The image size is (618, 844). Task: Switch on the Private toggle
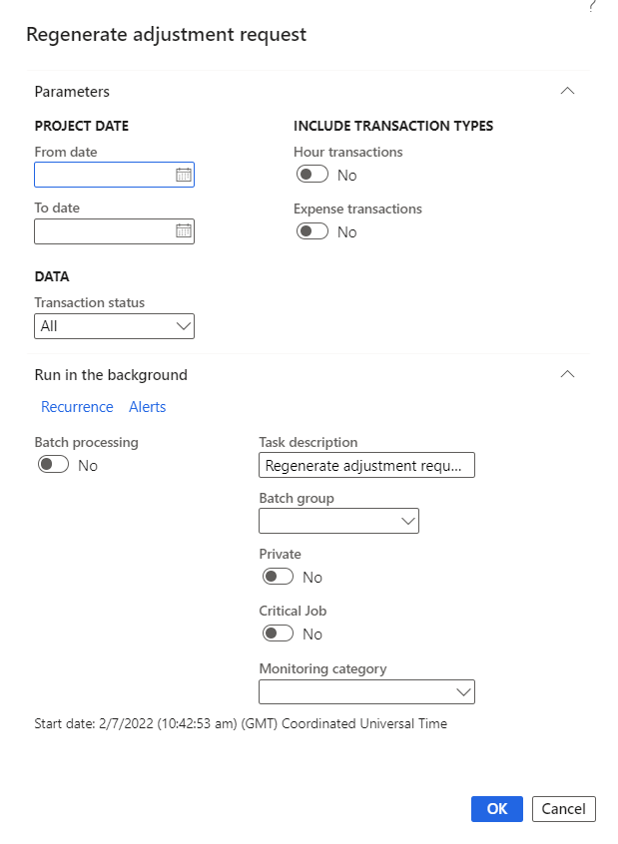(x=278, y=577)
